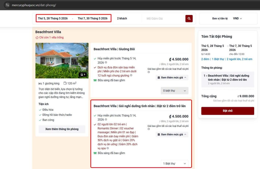Click info icon by Giường Đôi free cancellation date
This screenshot has width=260, height=169.
[x=106, y=62]
